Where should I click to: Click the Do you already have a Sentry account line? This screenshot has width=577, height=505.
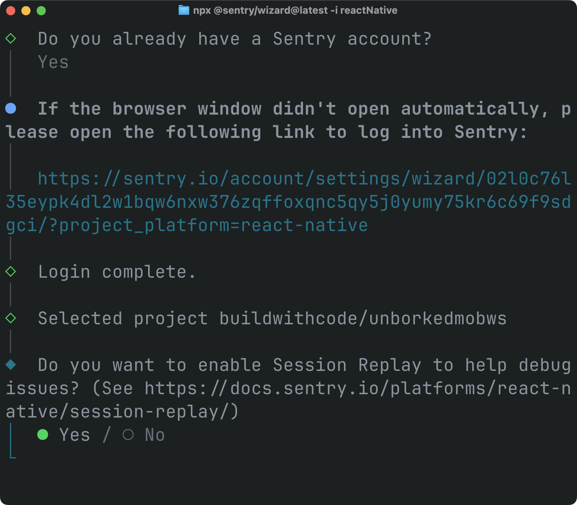click(x=235, y=39)
